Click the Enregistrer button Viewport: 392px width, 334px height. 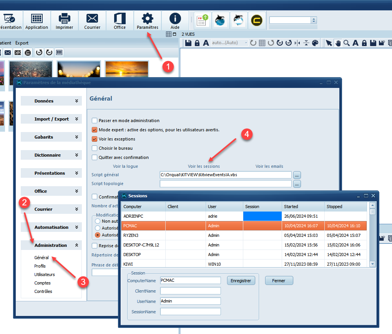(241, 281)
